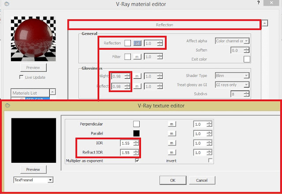Click the Parallel multiplier 1.0 field

(x=200, y=134)
